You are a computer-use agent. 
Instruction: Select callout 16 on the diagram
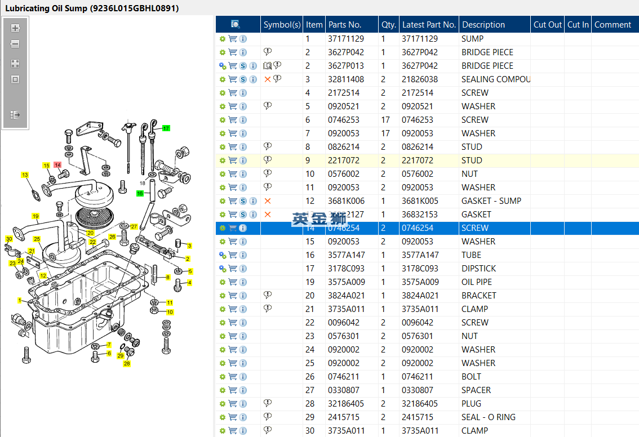click(140, 194)
